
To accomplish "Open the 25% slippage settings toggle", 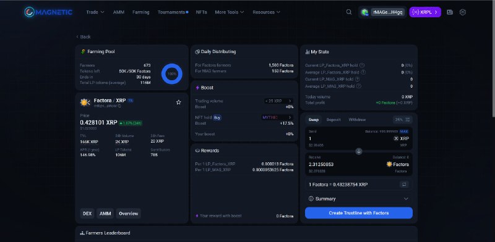I will pos(403,120).
